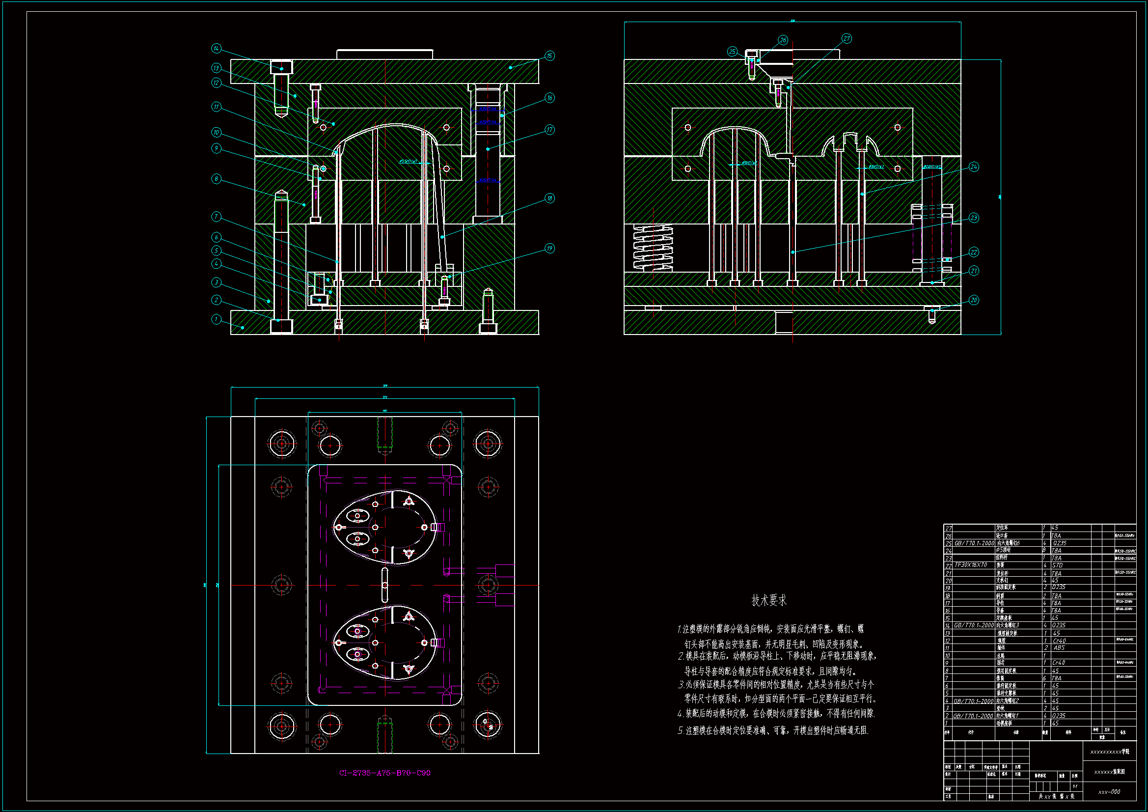Viewport: 1148px width, 812px height.
Task: Click part balloon number 20
Action: pos(973,300)
